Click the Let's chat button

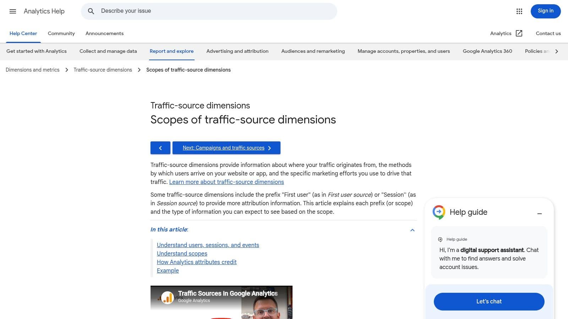tap(489, 302)
